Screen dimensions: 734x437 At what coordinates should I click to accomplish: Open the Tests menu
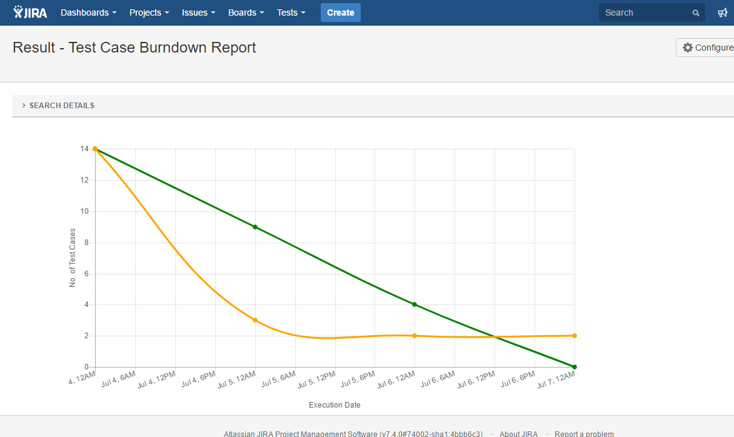coord(291,13)
